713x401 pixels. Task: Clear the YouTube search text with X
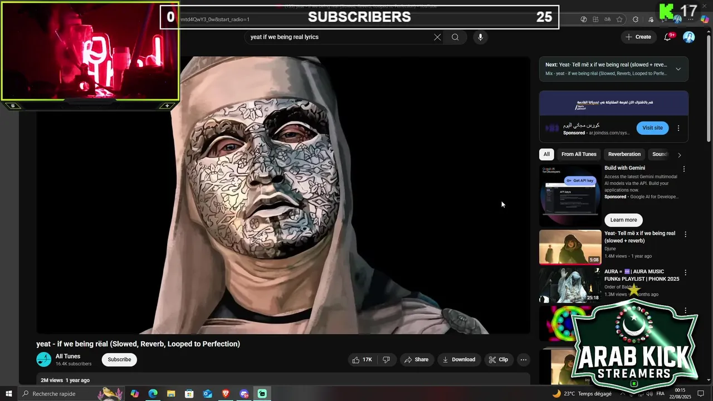point(437,37)
